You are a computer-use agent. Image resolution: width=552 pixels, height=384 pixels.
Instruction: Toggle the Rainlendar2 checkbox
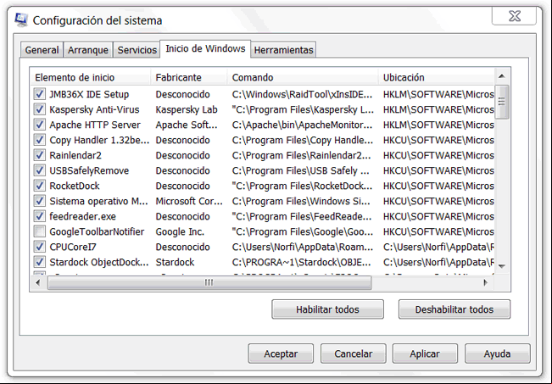coord(39,155)
